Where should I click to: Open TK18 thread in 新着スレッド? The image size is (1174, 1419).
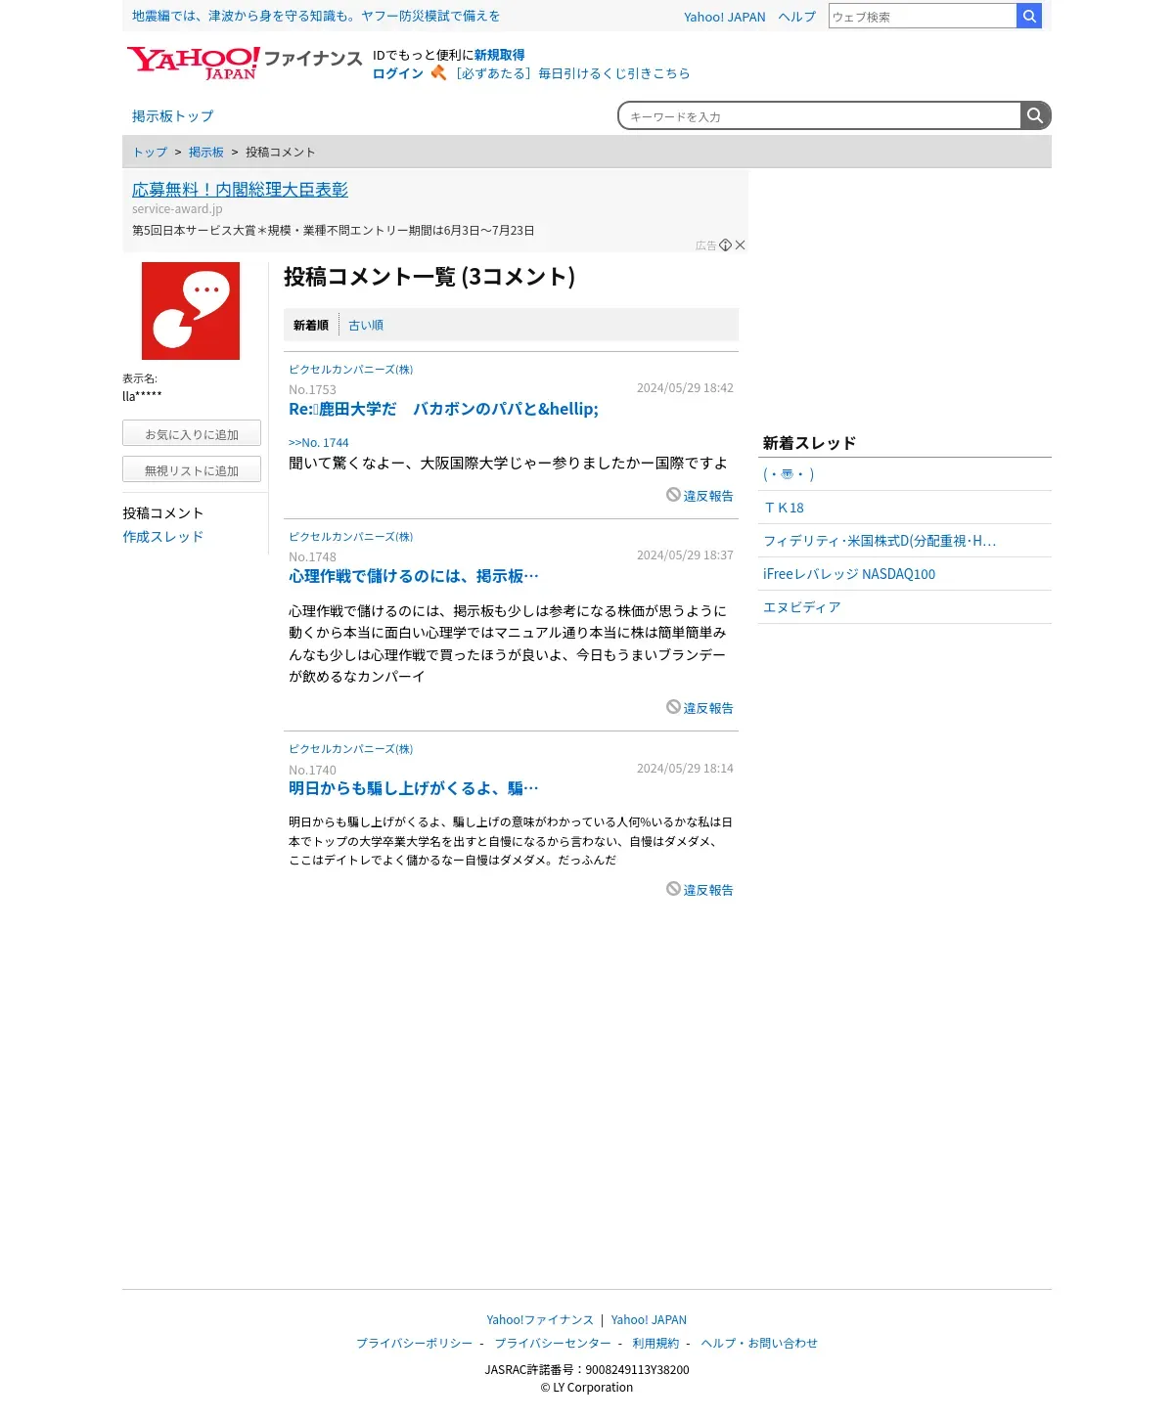[x=784, y=508]
